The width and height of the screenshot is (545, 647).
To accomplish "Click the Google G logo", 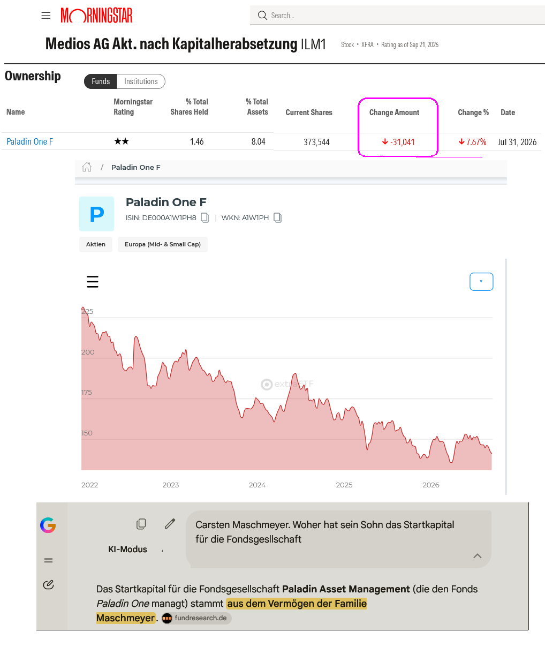I will pyautogui.click(x=48, y=525).
